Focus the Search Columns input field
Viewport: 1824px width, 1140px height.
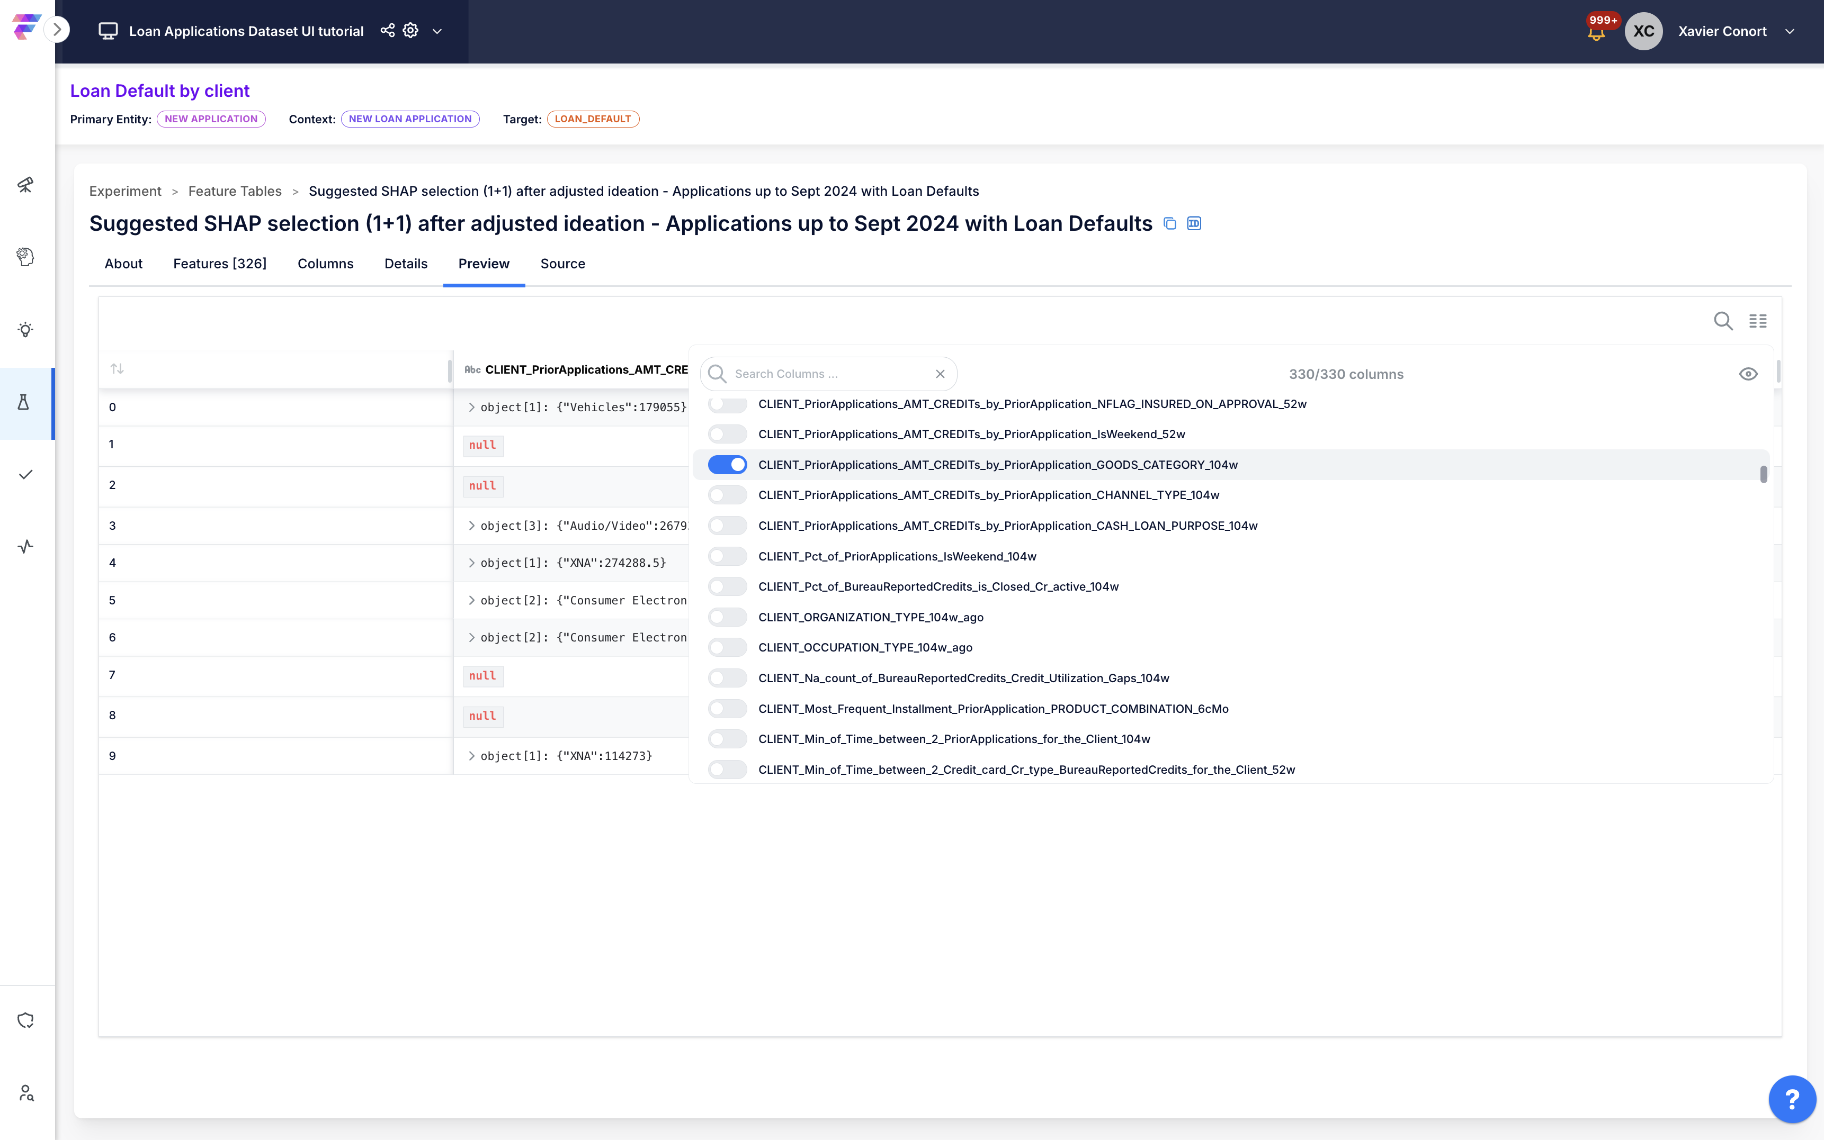[828, 374]
